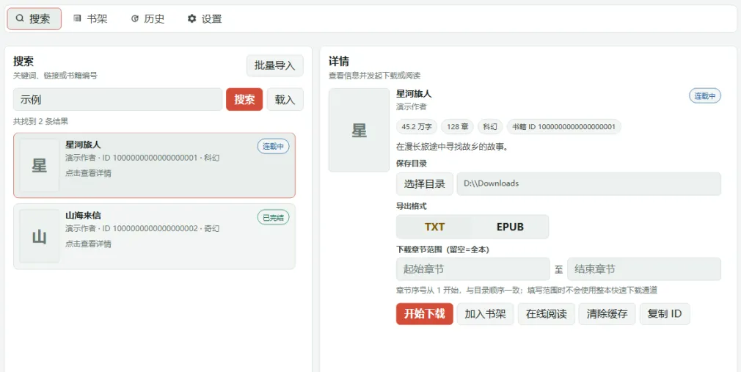Select the 星河旅人 search result

(x=155, y=165)
